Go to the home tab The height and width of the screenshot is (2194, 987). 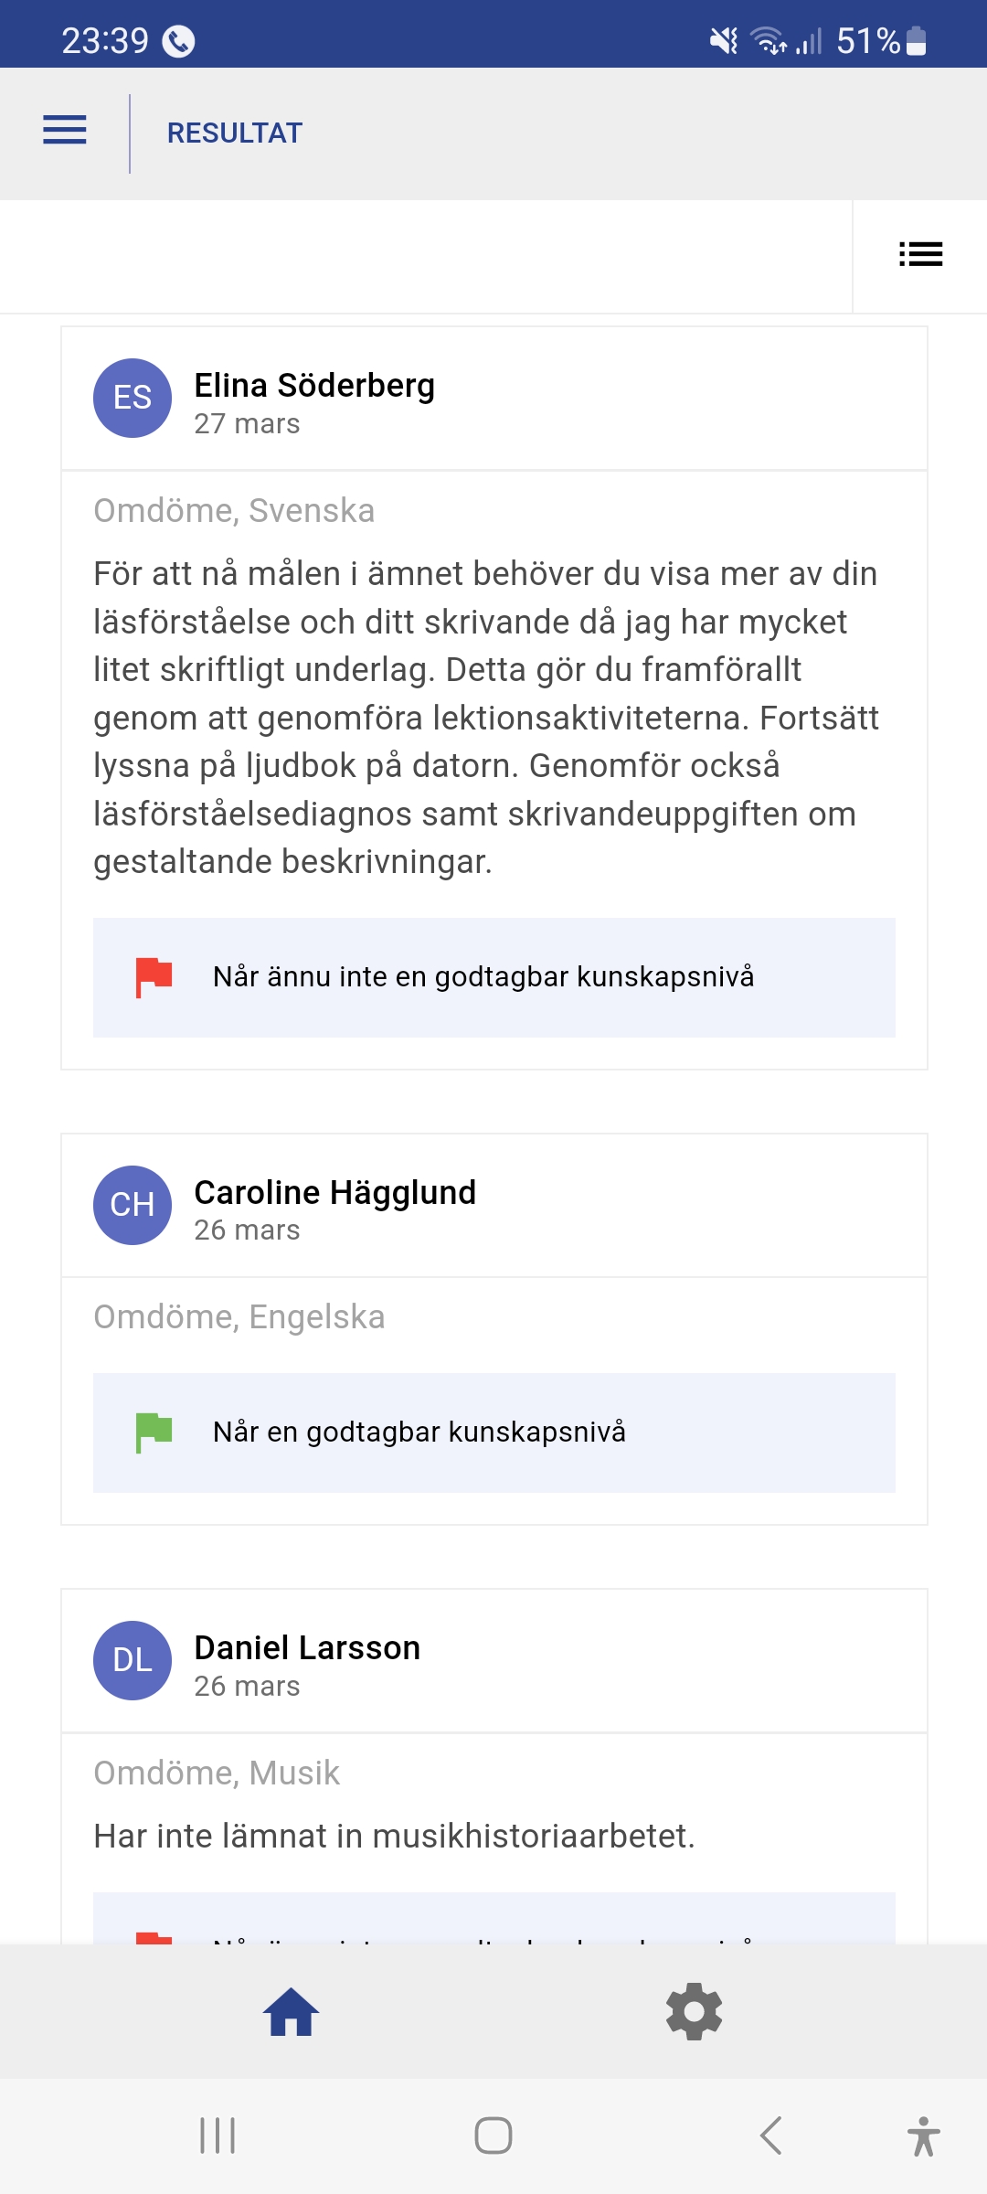(291, 2012)
